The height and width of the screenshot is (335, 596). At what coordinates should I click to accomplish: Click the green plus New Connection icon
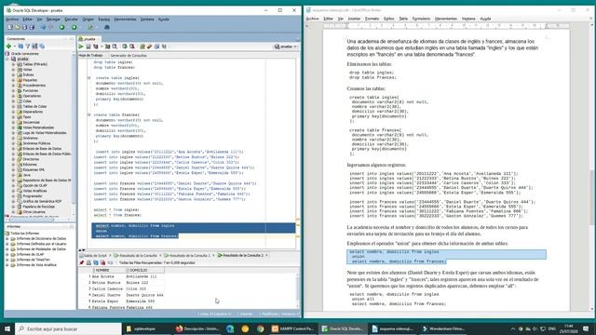(x=8, y=47)
